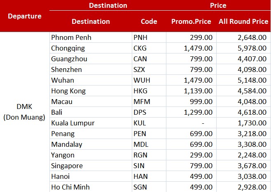The image size is (271, 192).
Task: Click the Departure header cell
Action: pyautogui.click(x=25, y=16)
